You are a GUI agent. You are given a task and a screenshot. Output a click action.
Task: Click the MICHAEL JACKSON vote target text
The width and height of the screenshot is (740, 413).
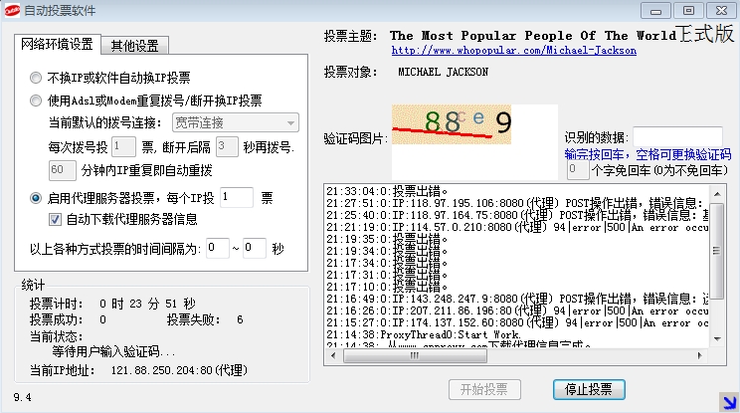click(443, 72)
